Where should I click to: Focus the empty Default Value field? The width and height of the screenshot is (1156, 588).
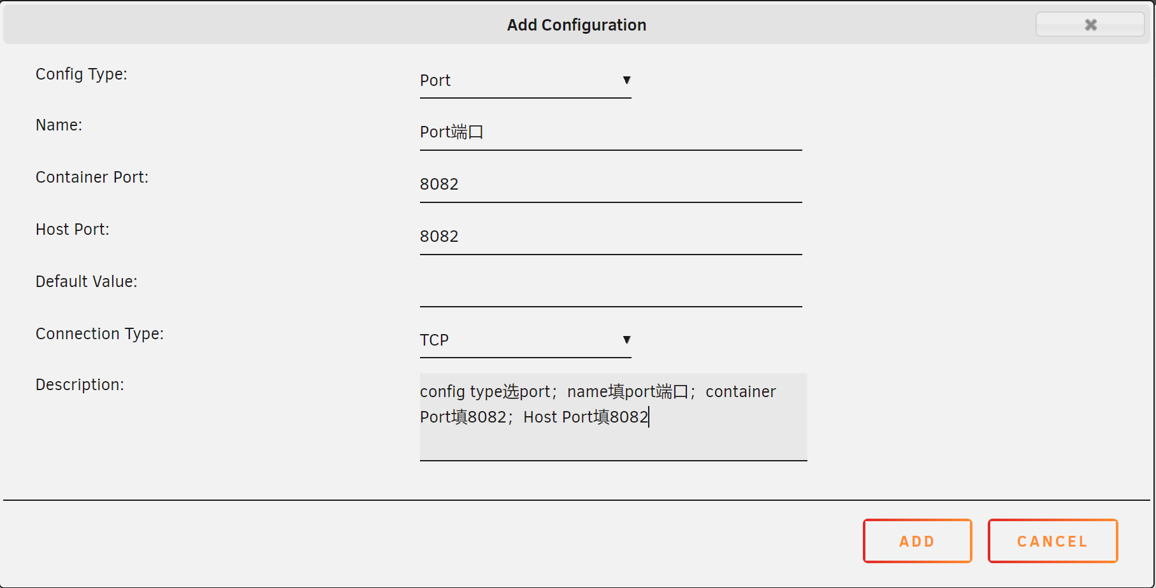(611, 289)
